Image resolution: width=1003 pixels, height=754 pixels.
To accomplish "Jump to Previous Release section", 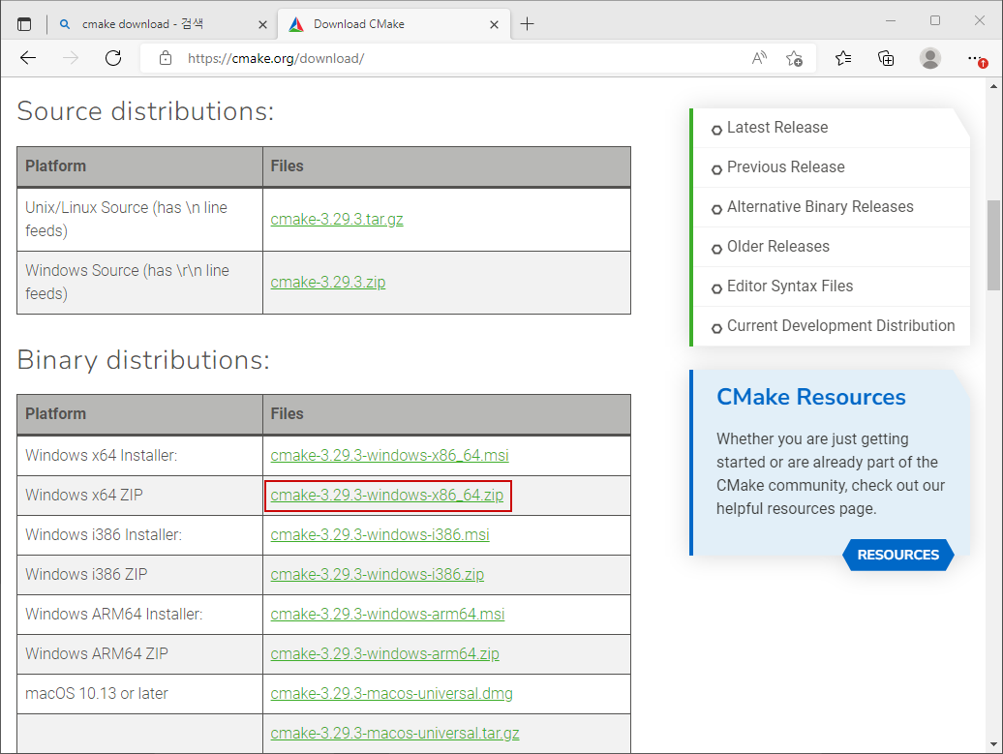I will pos(785,166).
